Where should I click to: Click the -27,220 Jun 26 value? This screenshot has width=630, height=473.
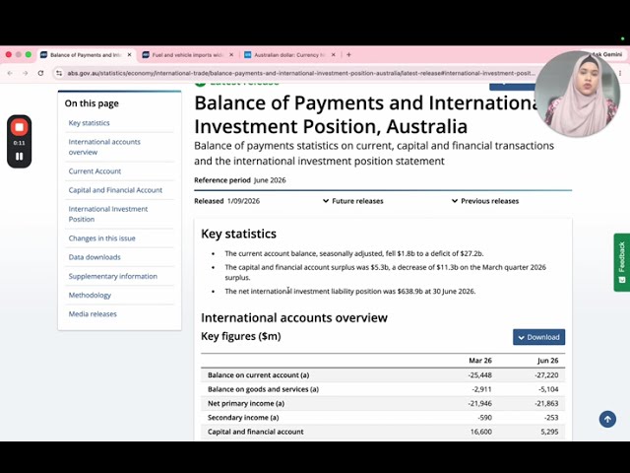[x=546, y=375]
